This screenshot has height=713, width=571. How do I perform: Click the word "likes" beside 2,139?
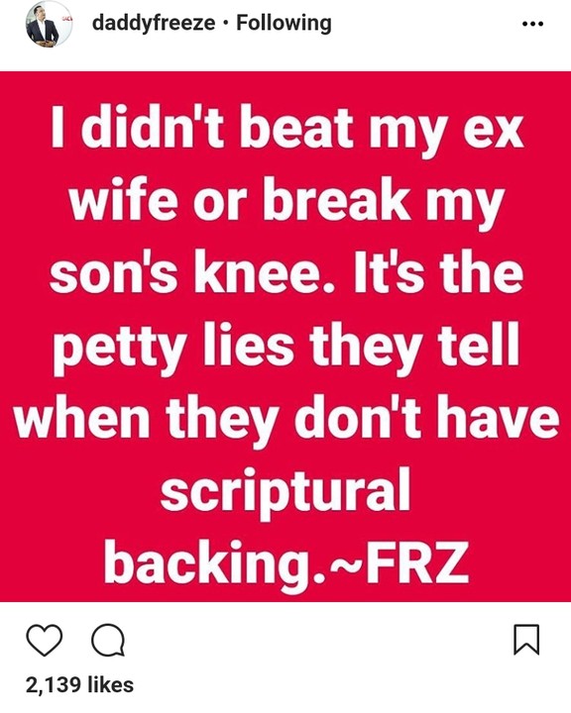click(110, 685)
